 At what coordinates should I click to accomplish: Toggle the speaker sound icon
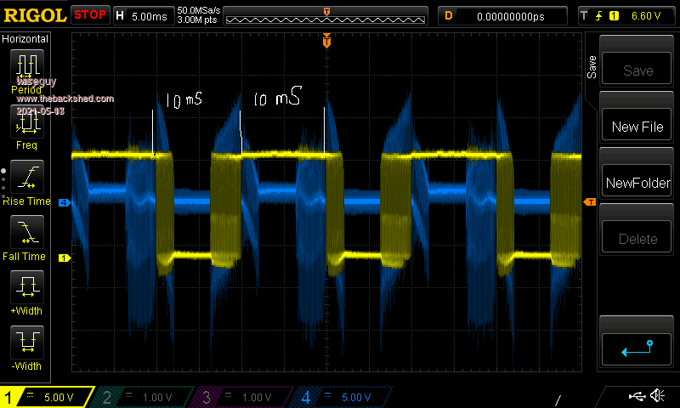[x=657, y=396]
